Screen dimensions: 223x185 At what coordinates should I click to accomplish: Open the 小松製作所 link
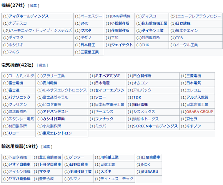coord(120,24)
